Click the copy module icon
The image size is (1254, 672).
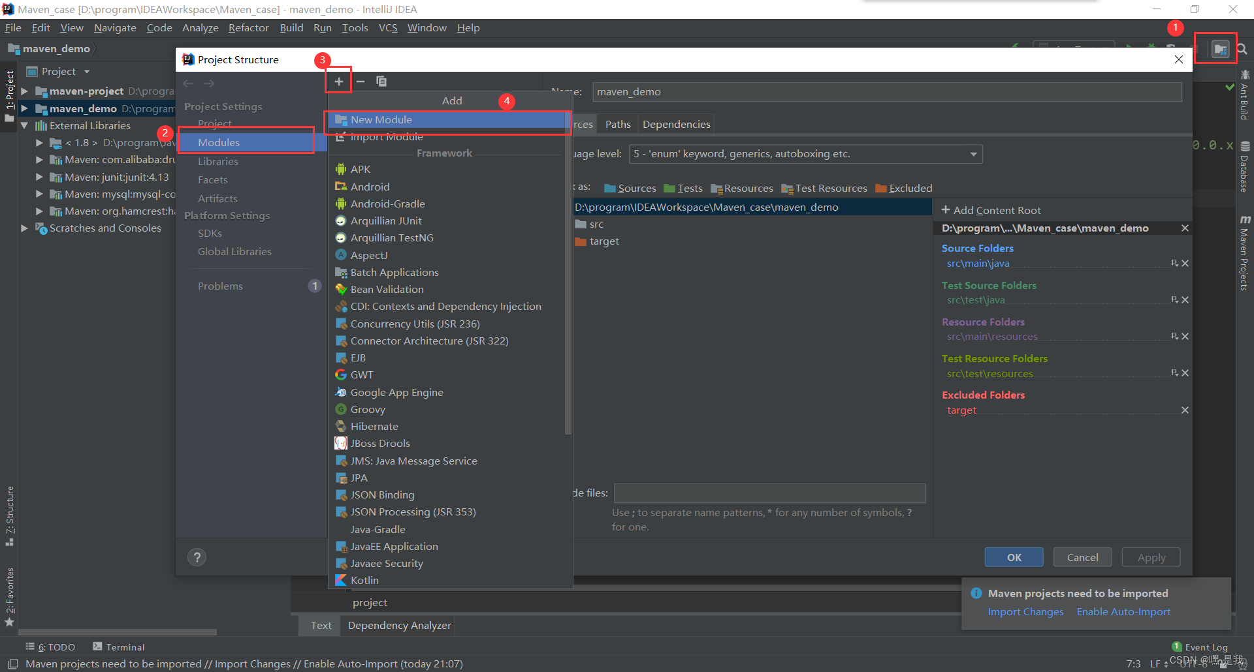pos(381,82)
